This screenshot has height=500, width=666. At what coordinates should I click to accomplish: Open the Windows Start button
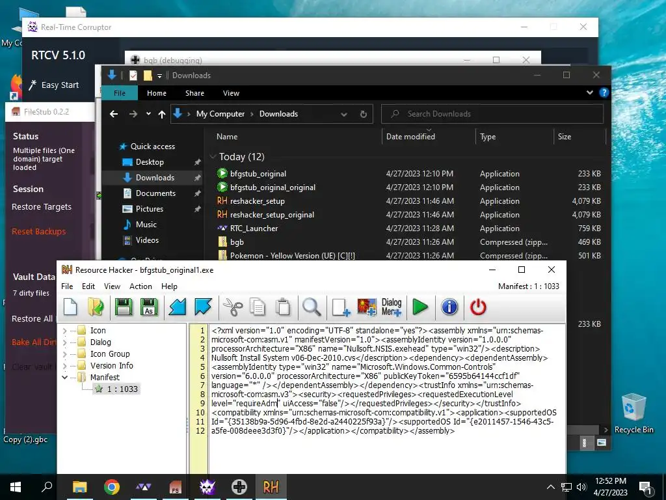tap(16, 487)
